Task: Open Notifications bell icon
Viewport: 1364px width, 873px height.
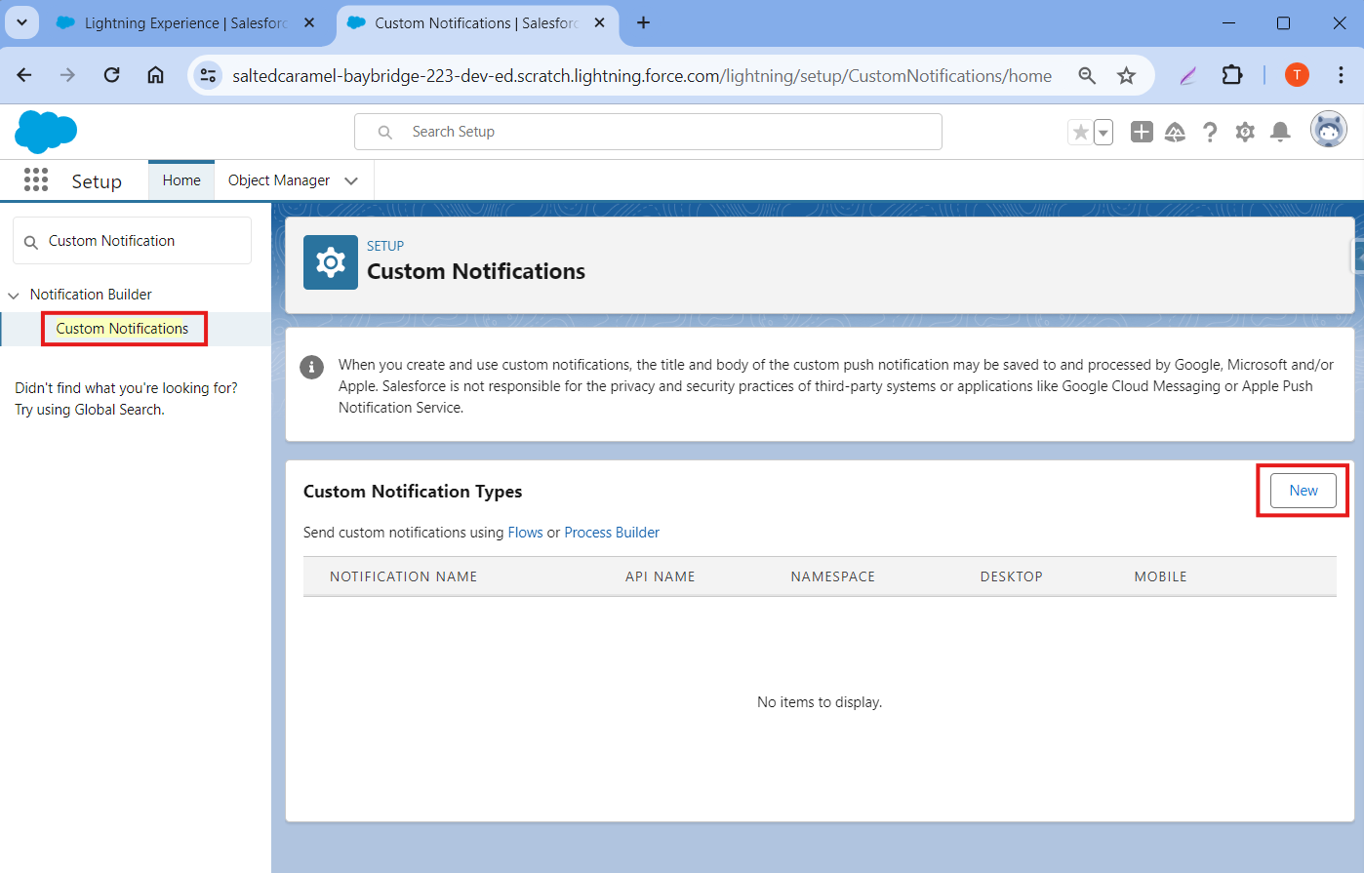Action: [x=1280, y=132]
